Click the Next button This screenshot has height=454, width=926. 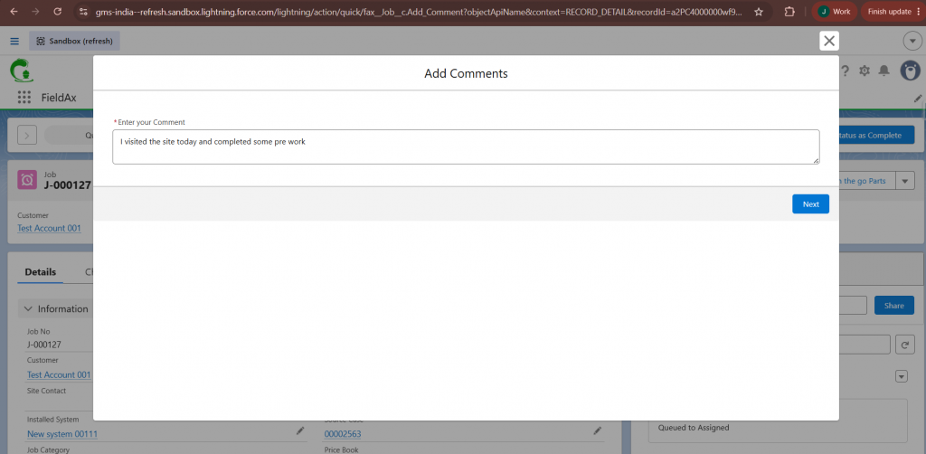[x=811, y=204]
